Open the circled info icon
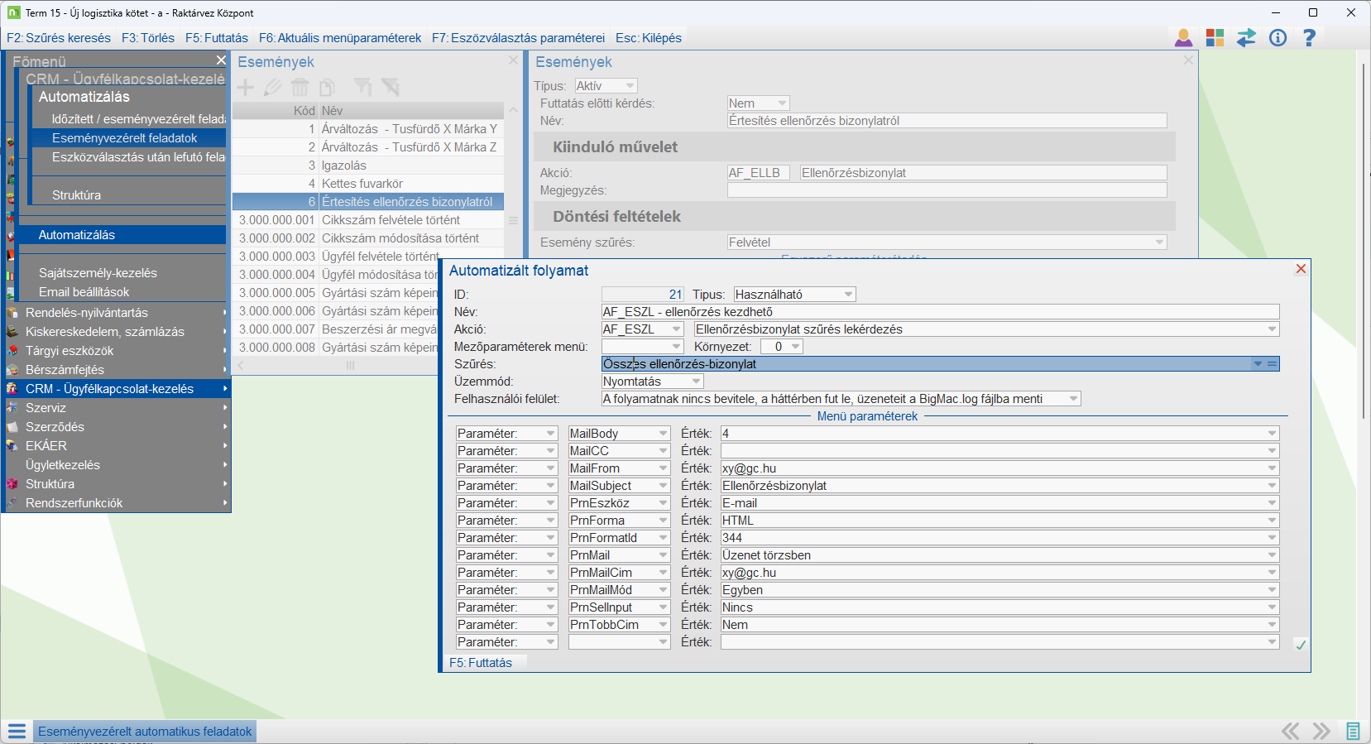1371x744 pixels. point(1278,38)
